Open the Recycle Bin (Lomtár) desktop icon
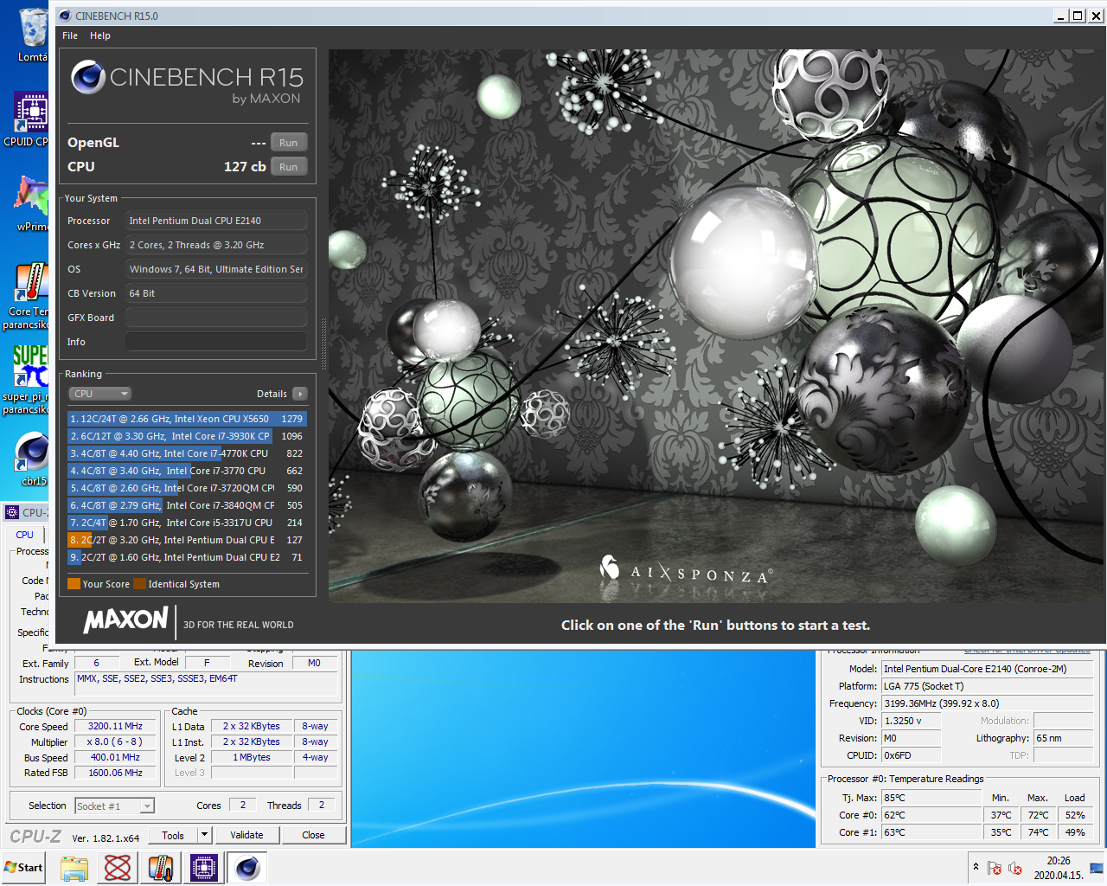 pos(33,28)
